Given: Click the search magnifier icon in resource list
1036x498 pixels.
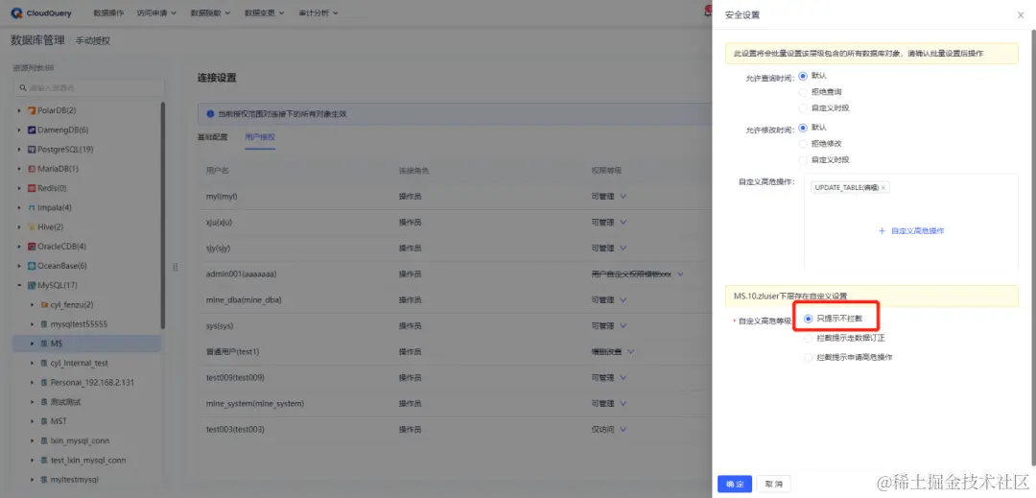Looking at the screenshot, I should click(23, 88).
